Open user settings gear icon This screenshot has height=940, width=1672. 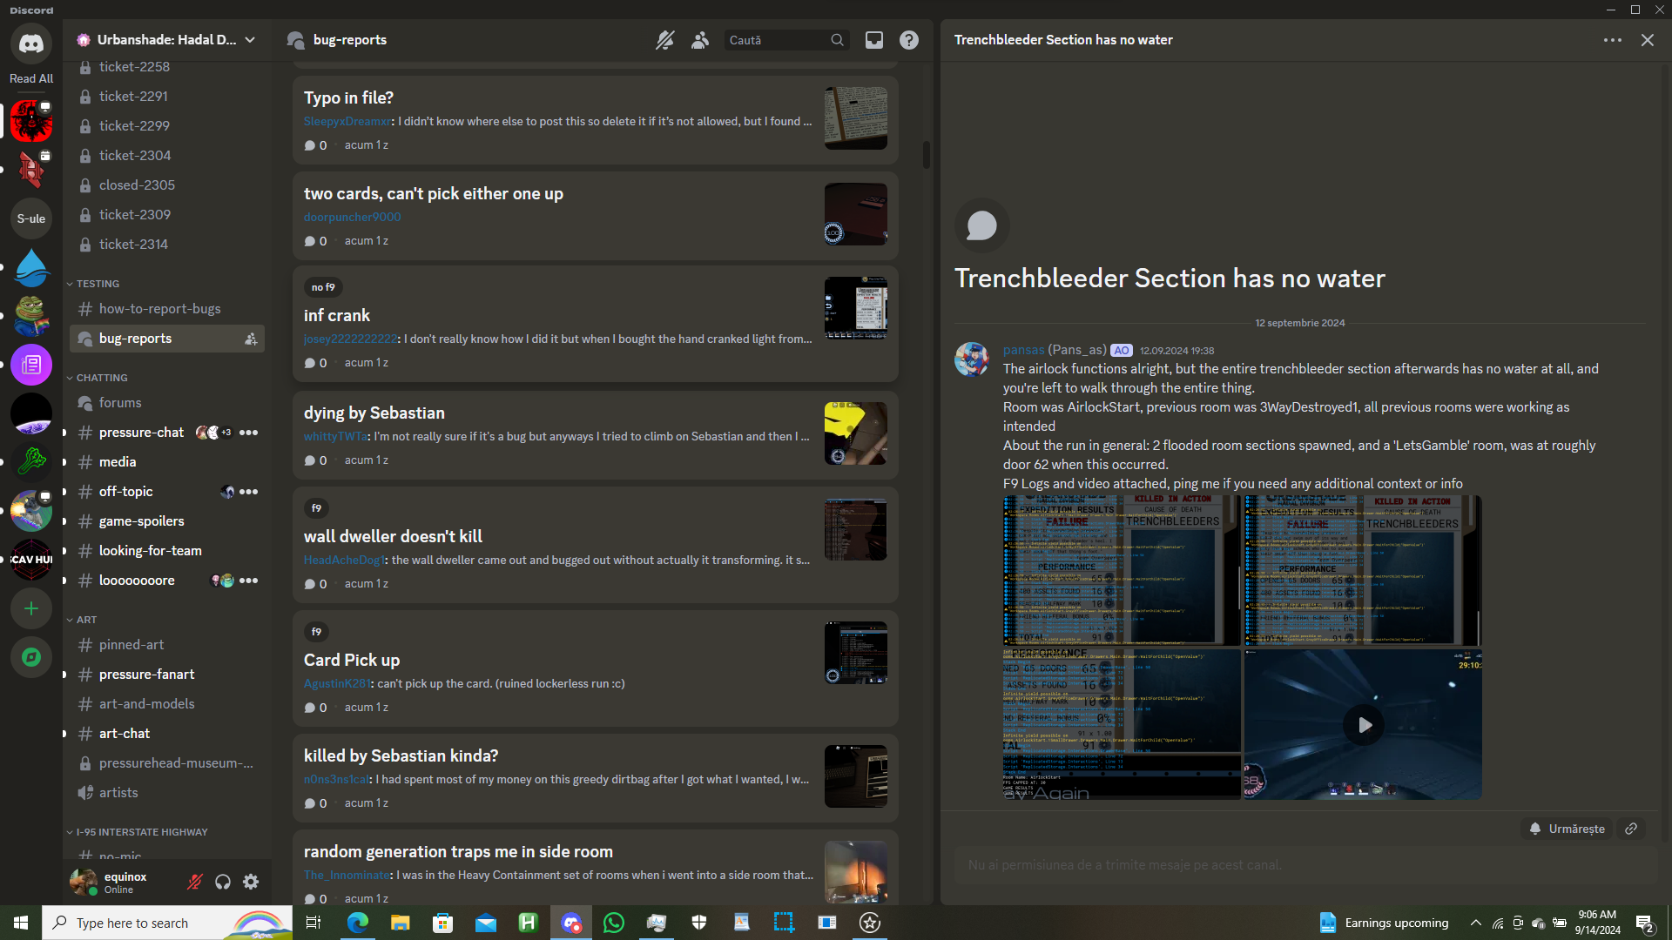click(251, 882)
